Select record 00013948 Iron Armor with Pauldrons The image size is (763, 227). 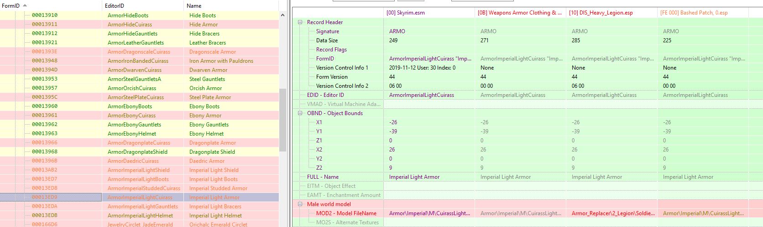click(139, 61)
